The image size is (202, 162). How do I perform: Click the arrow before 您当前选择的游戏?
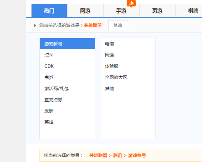point(35,26)
